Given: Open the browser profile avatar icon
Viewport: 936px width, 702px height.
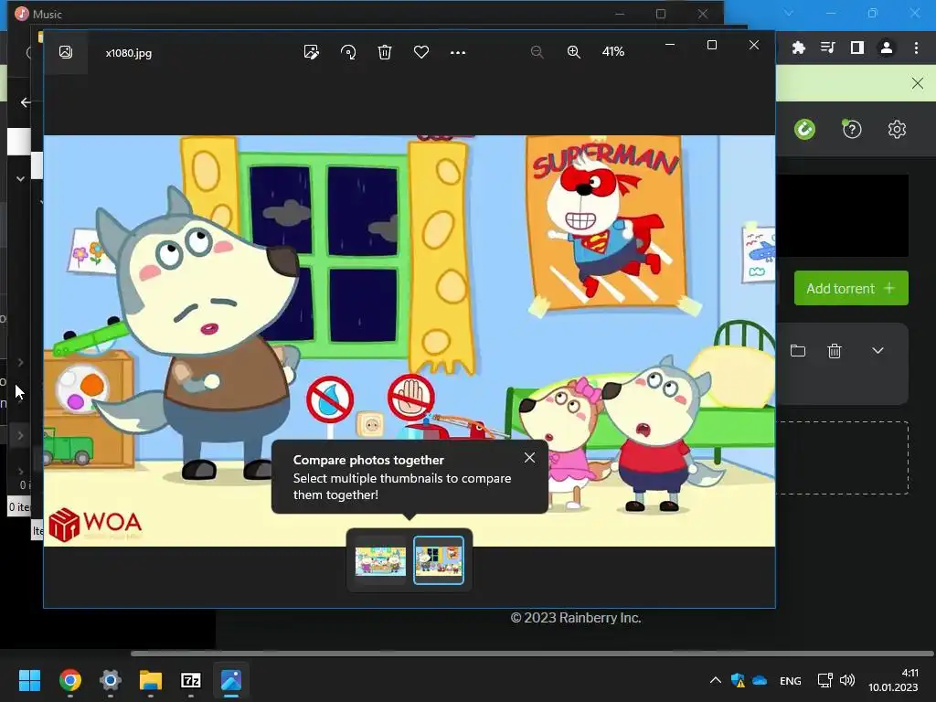Looking at the screenshot, I should [887, 48].
